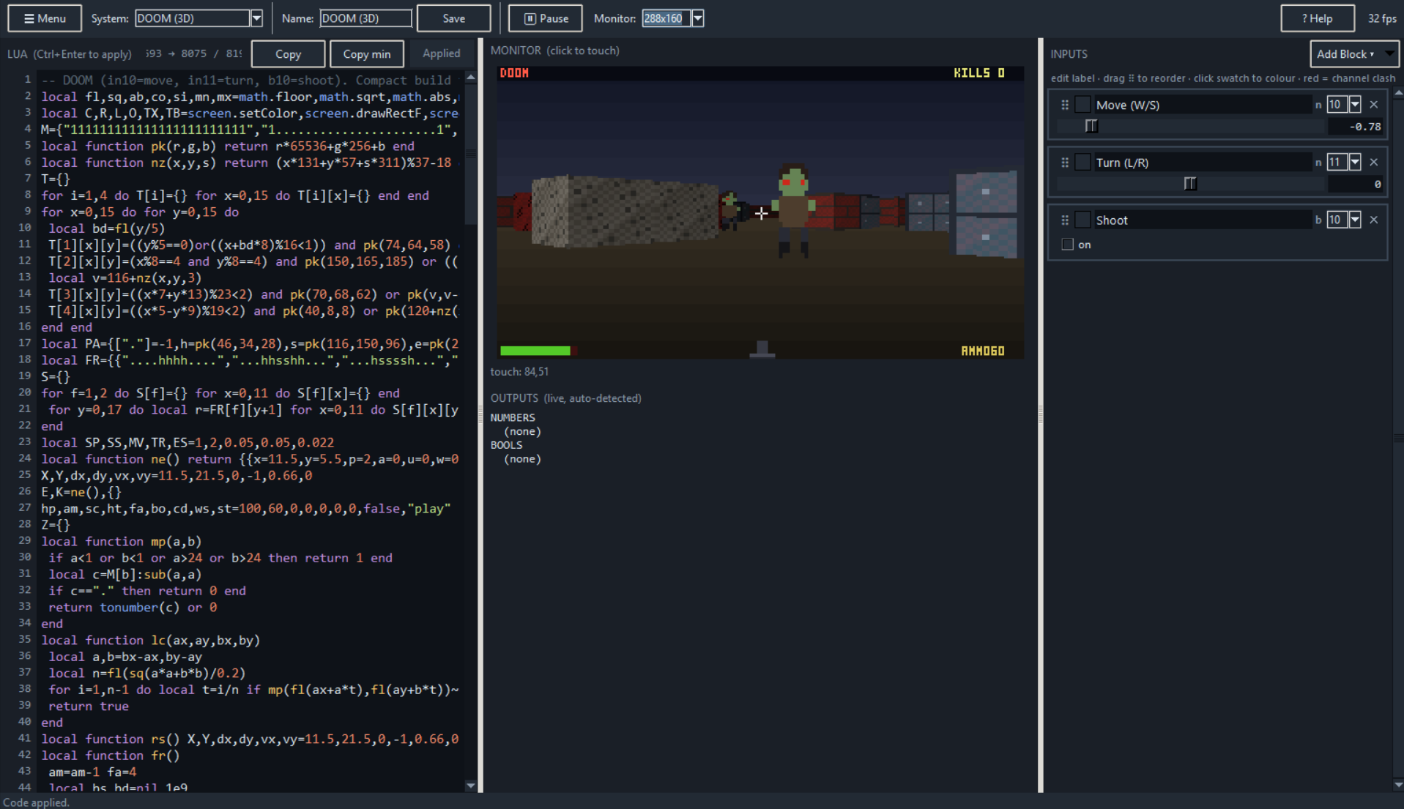Image resolution: width=1404 pixels, height=809 pixels.
Task: Click the Monitor size field 288x160
Action: pyautogui.click(x=666, y=18)
